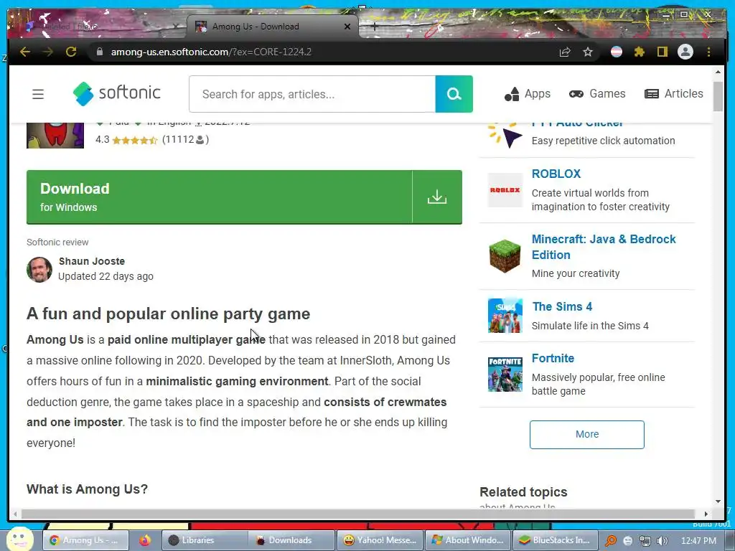The width and height of the screenshot is (735, 551).
Task: Click the teal search magnifier button
Action: pyautogui.click(x=454, y=94)
